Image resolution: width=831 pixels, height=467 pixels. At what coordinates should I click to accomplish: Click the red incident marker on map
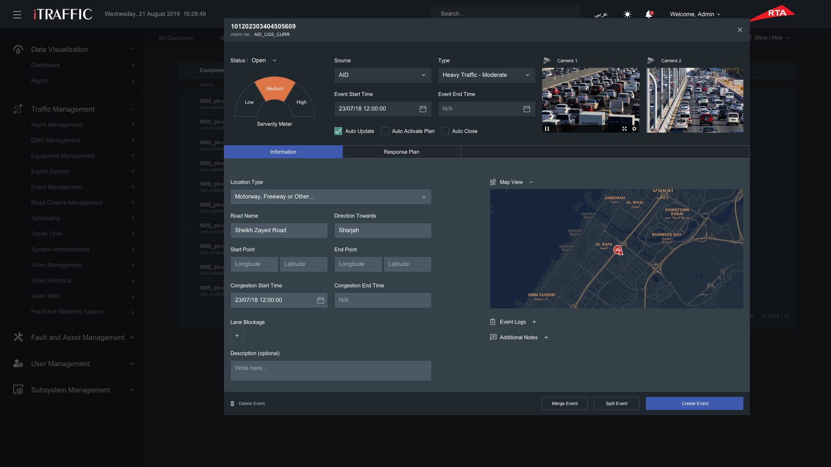point(618,250)
